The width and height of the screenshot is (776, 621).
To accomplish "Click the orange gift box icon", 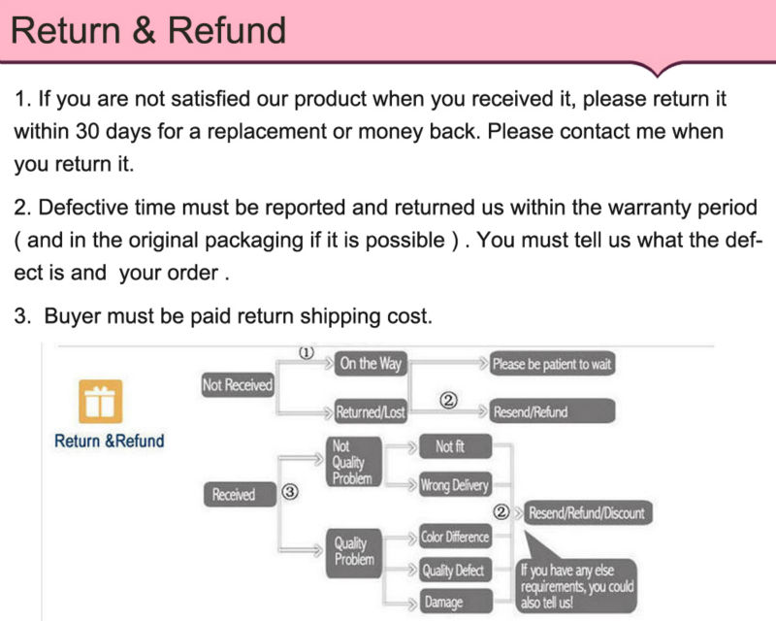I will click(100, 402).
